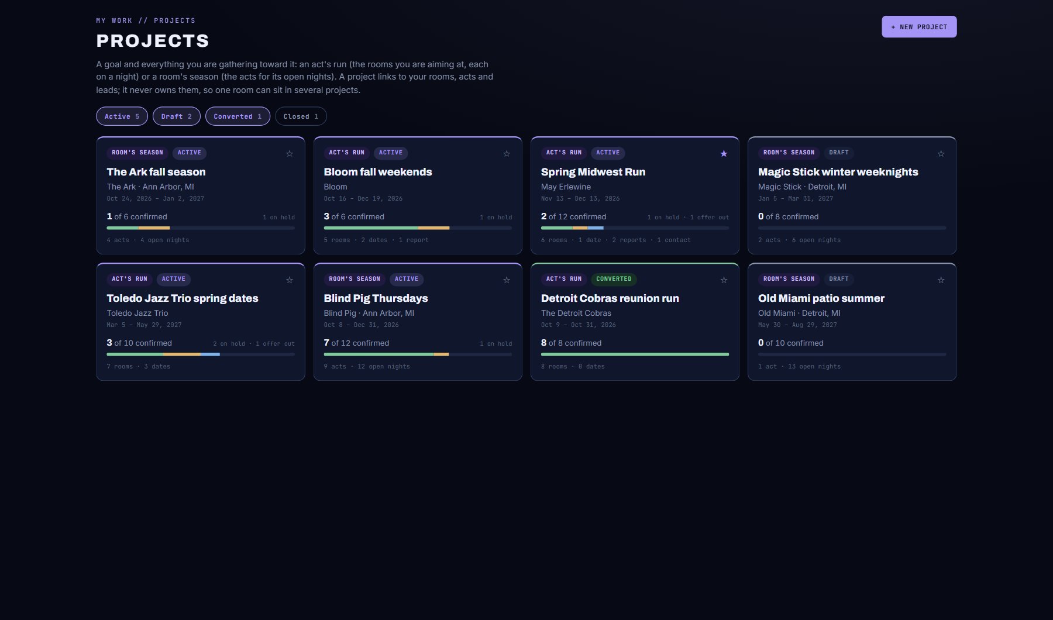
Task: Click ROOM'S SEASON badge on The Ark card
Action: coord(137,153)
